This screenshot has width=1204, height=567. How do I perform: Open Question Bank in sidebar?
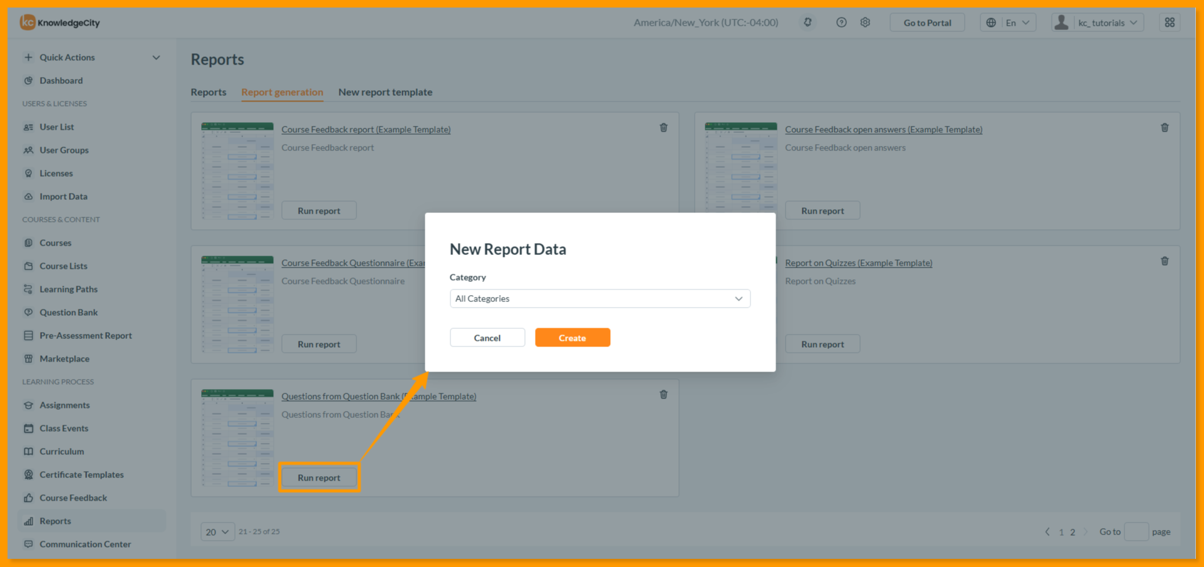pyautogui.click(x=68, y=312)
